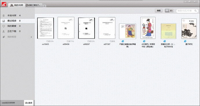Screen dimensions: 200x106
Task: Open a new tab with plus button
Action: click(x=44, y=6)
